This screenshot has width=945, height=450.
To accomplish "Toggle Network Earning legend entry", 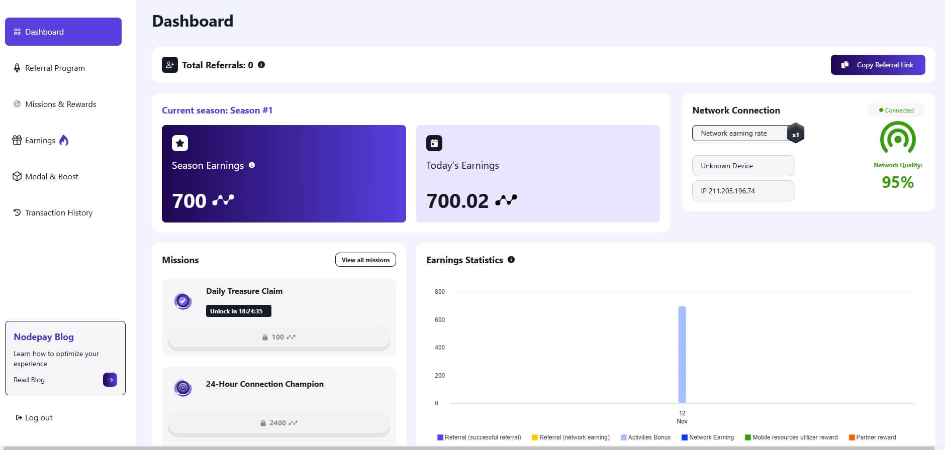I will pyautogui.click(x=708, y=437).
